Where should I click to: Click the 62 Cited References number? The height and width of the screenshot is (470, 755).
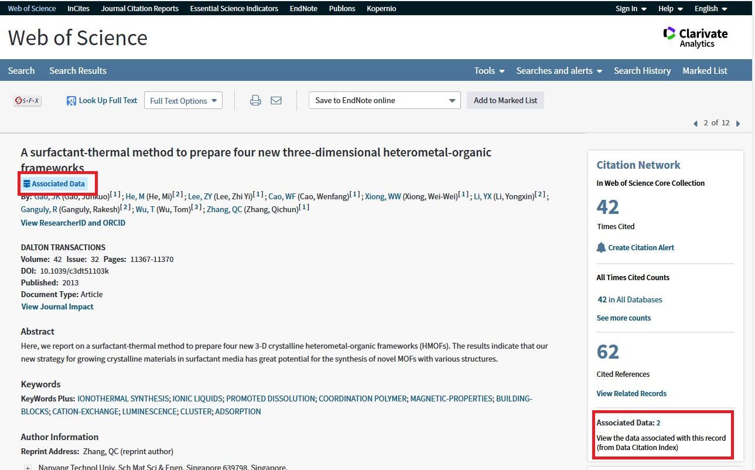(x=607, y=352)
